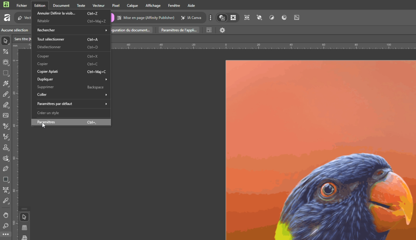Viewport: 416px width, 240px height.
Task: Open the Calque menu
Action: pyautogui.click(x=132, y=6)
